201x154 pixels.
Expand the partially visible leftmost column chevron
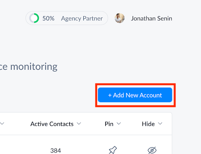[x=2, y=123]
